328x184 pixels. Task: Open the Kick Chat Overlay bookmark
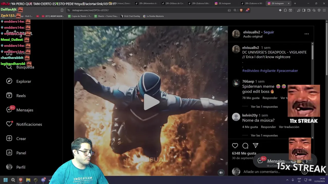pos(130,16)
